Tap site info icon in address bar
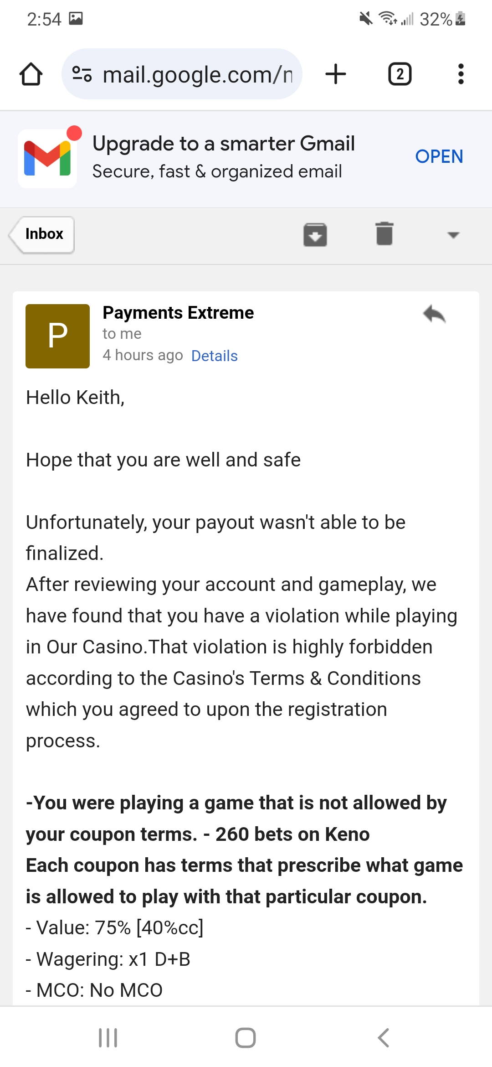 [x=82, y=74]
